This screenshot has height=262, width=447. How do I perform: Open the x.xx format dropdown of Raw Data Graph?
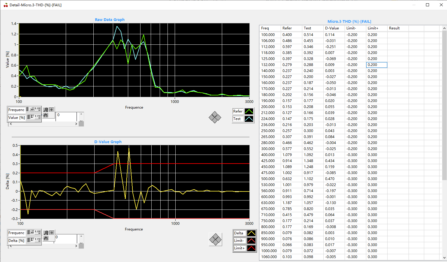coord(38,109)
